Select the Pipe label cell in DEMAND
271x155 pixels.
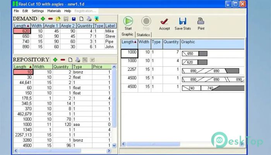110,41
